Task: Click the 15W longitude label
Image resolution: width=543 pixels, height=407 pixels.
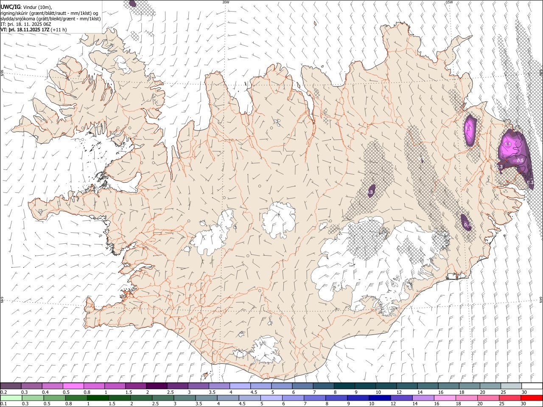Action: [x=449, y=2]
